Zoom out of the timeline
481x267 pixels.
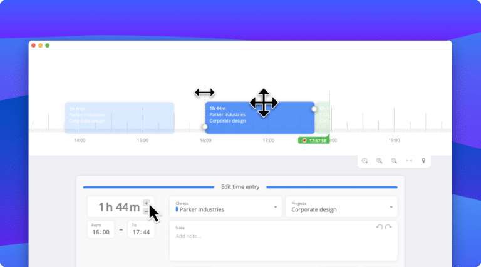[x=394, y=161]
